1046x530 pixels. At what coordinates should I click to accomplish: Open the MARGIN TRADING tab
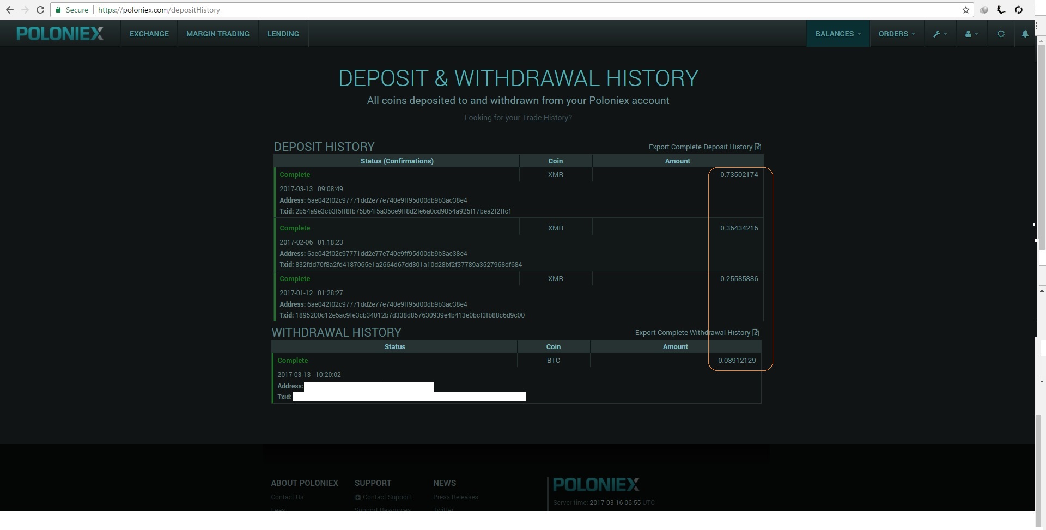(x=218, y=34)
